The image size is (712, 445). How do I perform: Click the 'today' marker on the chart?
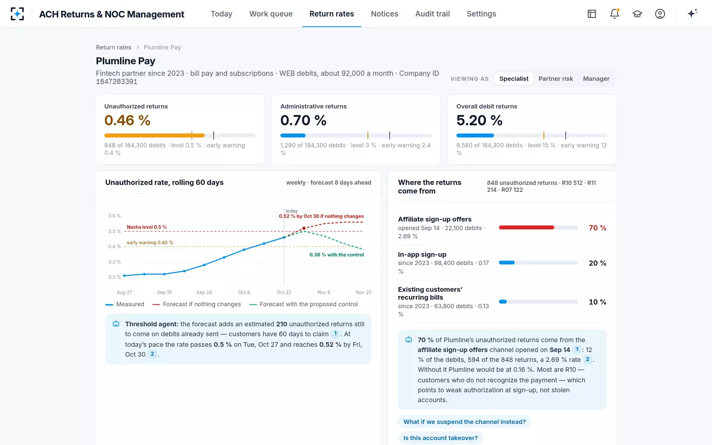coord(292,211)
